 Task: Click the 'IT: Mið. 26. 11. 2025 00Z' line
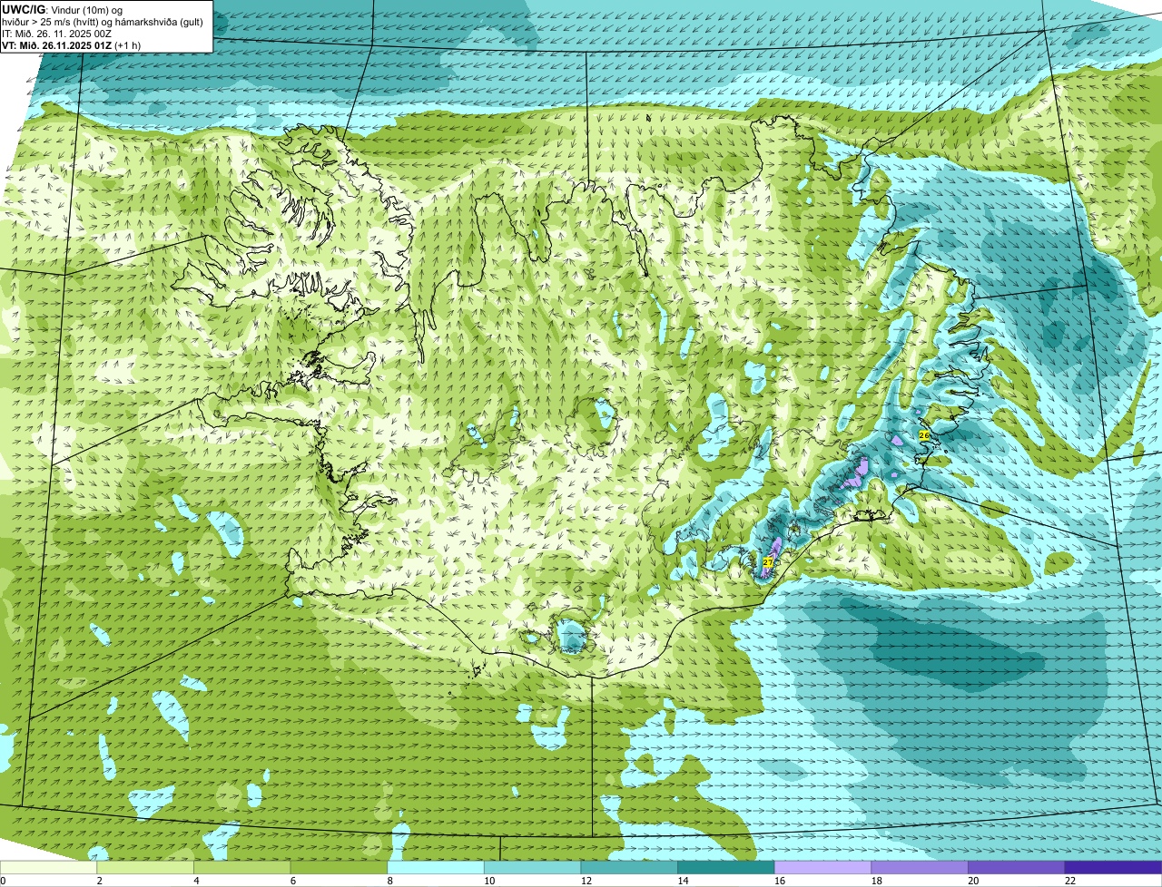pyautogui.click(x=57, y=33)
